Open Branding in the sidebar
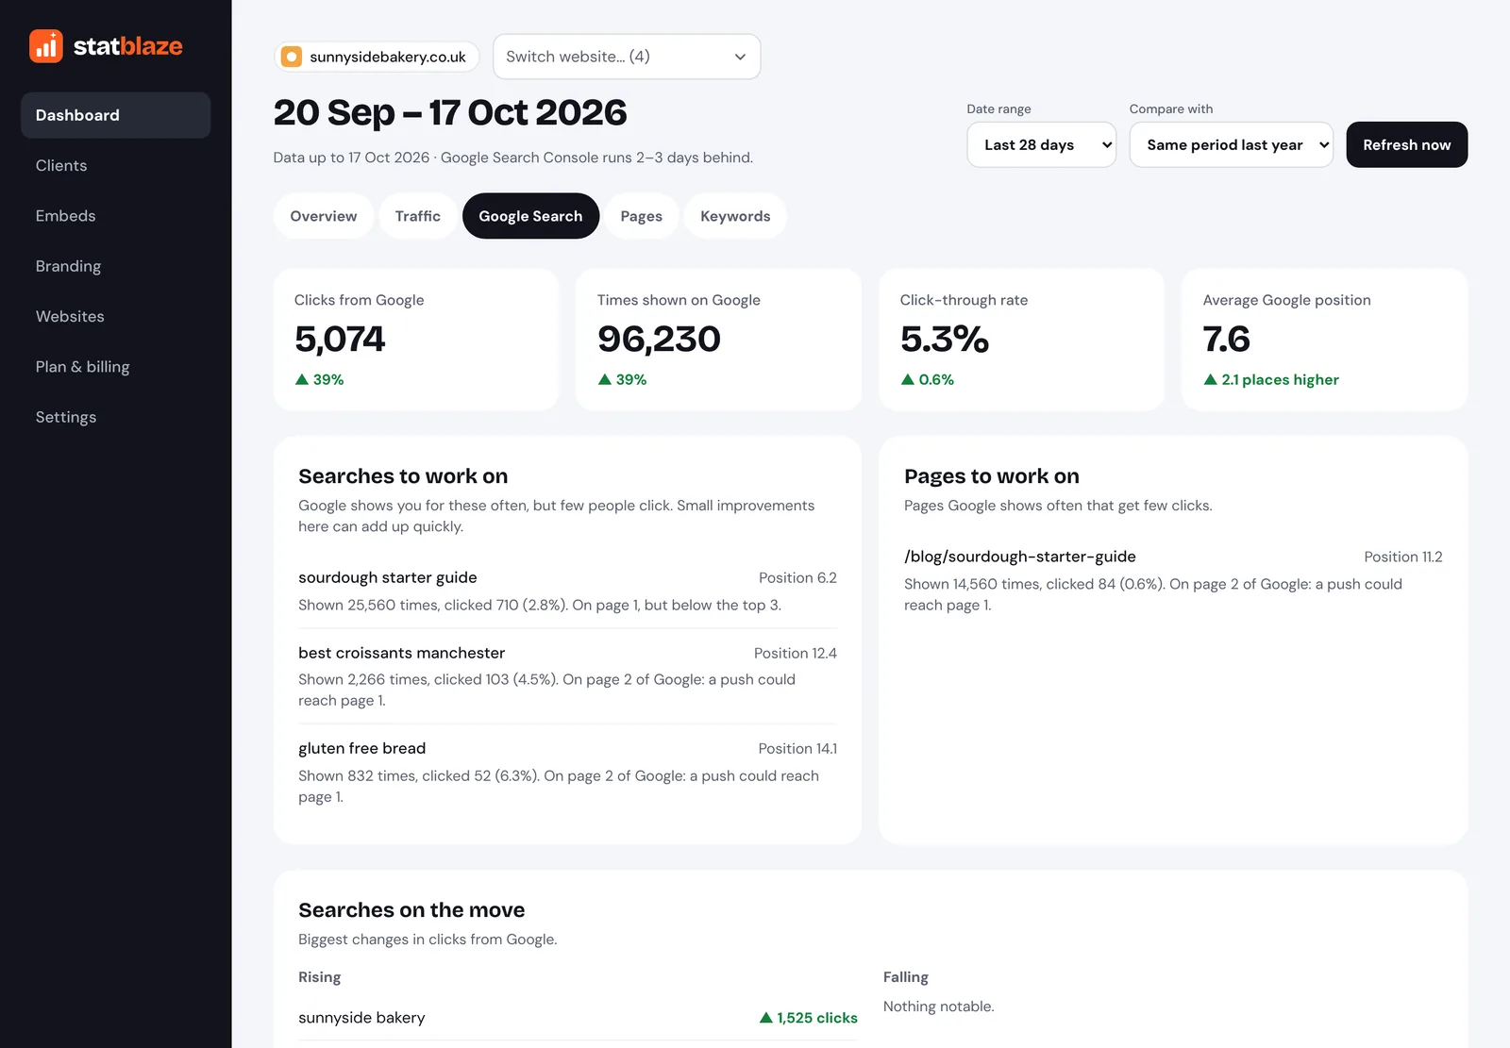Viewport: 1510px width, 1048px height. coord(115,266)
